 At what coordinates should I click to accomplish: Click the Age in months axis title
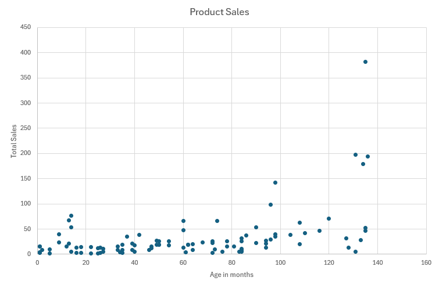pyautogui.click(x=231, y=275)
